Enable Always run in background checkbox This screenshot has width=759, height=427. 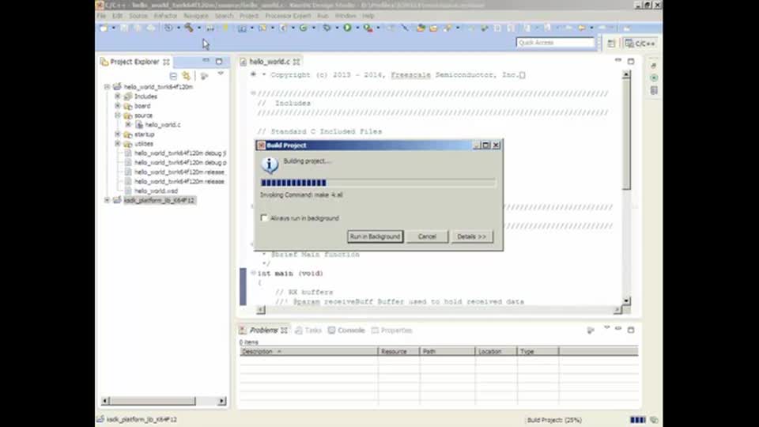click(x=265, y=218)
